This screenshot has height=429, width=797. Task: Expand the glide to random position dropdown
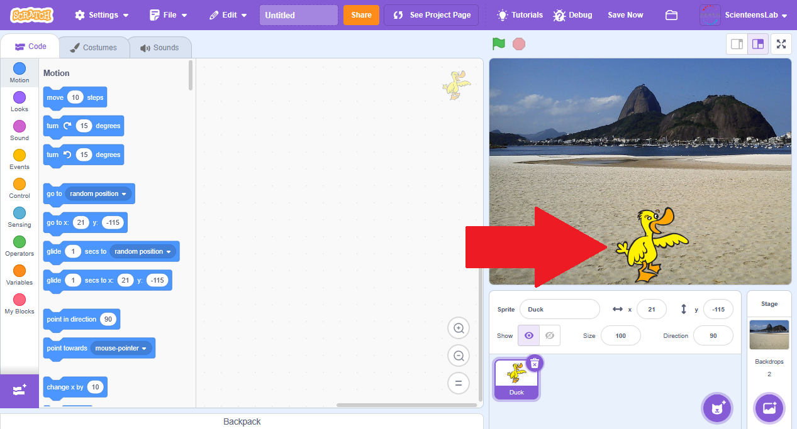pos(143,251)
